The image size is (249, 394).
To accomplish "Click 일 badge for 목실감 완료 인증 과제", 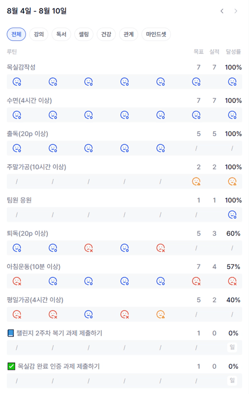I will coord(232,380).
